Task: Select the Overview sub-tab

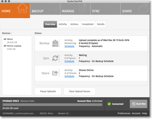Action: tap(50, 24)
